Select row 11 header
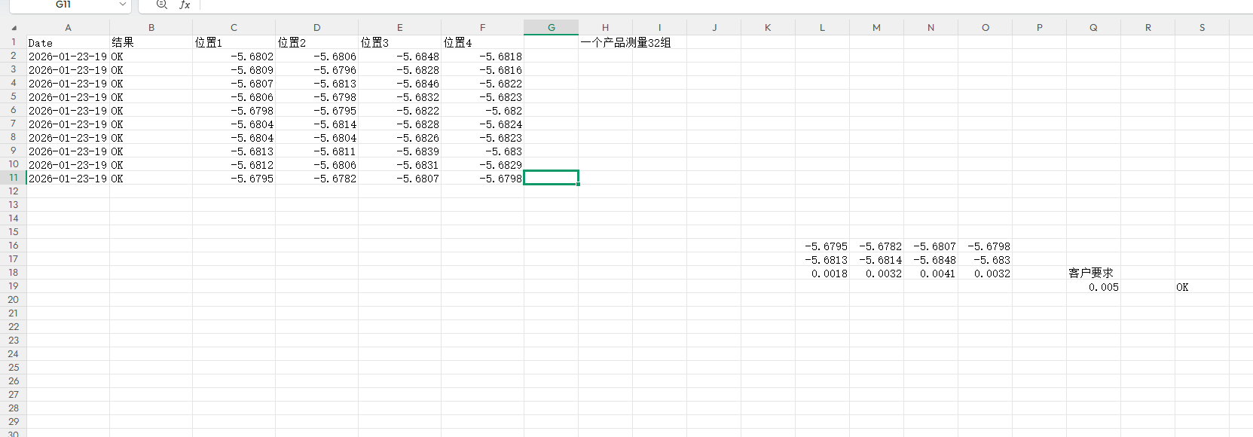Image resolution: width=1253 pixels, height=437 pixels. (13, 178)
